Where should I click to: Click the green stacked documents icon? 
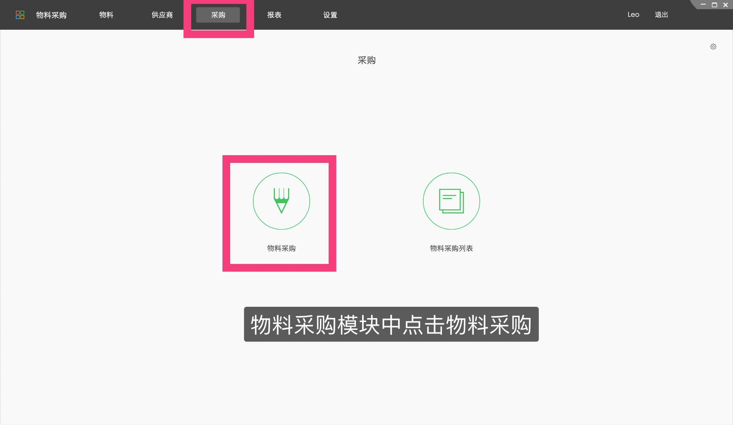click(x=451, y=201)
